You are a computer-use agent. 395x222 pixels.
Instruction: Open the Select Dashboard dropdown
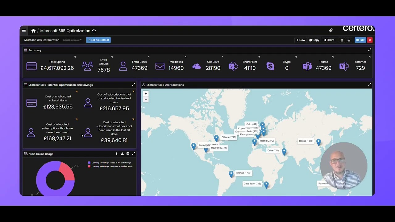72,40
